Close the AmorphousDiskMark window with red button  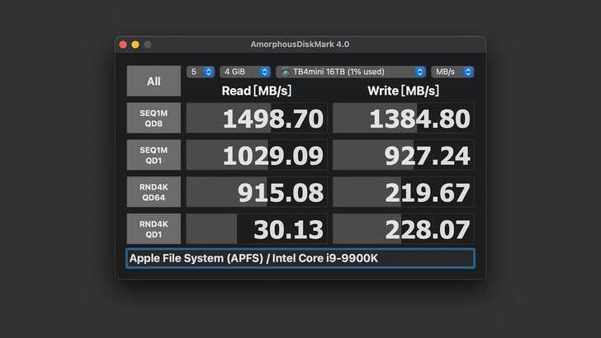[x=123, y=45]
